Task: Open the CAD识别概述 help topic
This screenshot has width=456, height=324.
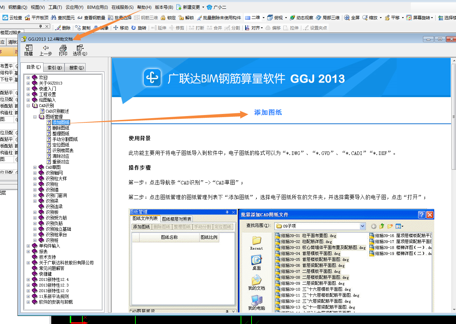Action: tap(57, 111)
